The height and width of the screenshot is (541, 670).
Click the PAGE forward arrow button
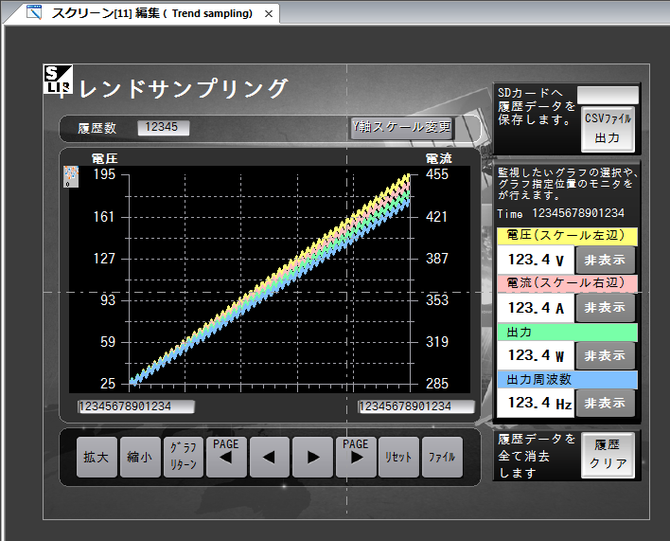tap(356, 457)
